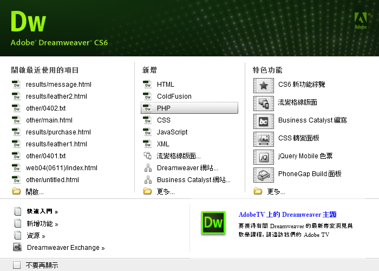Expand 更多... under 特色功能 column

point(276,192)
